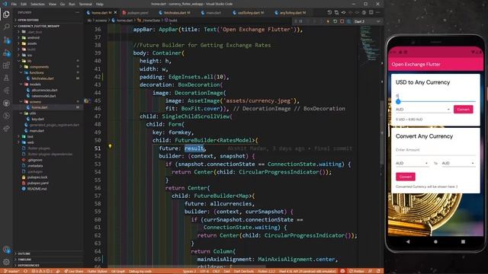The width and height of the screenshot is (488, 274).
Task: Switch to the pubspec.yaml tab
Action: coord(136,13)
